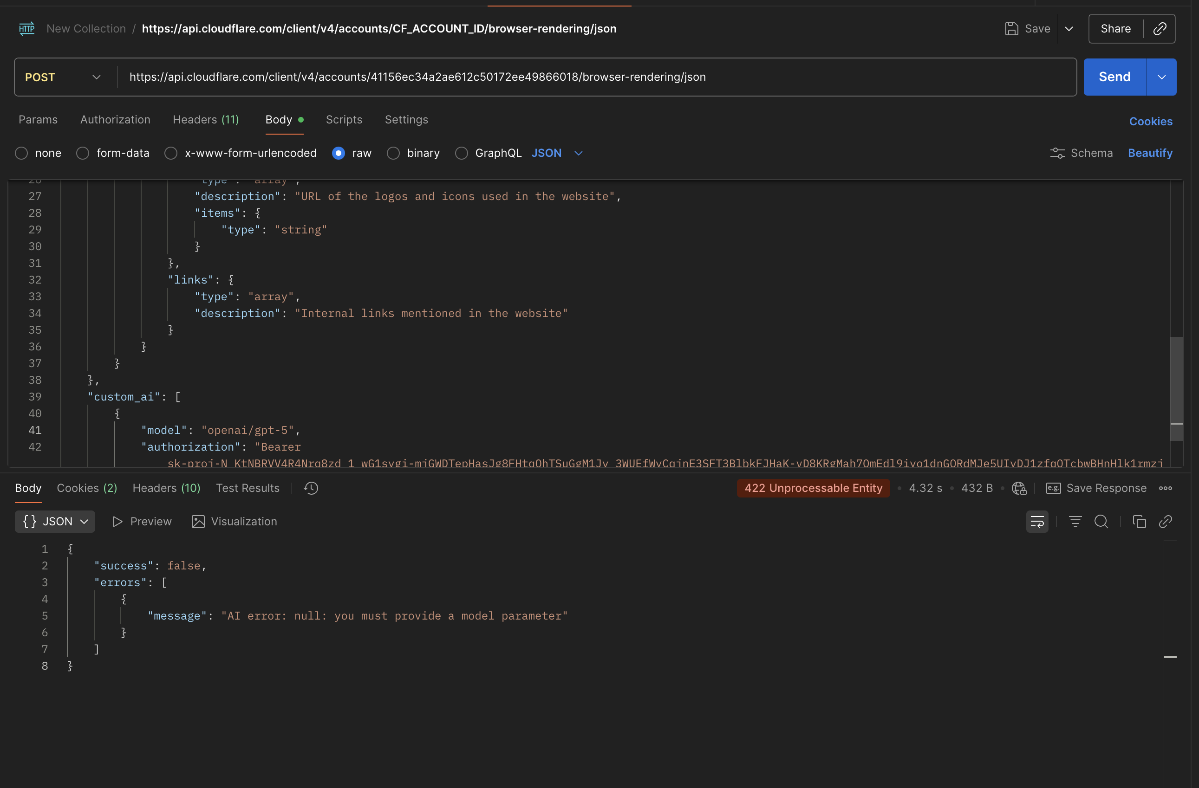Choose the GraphQL body type
1199x788 pixels.
pyautogui.click(x=461, y=153)
